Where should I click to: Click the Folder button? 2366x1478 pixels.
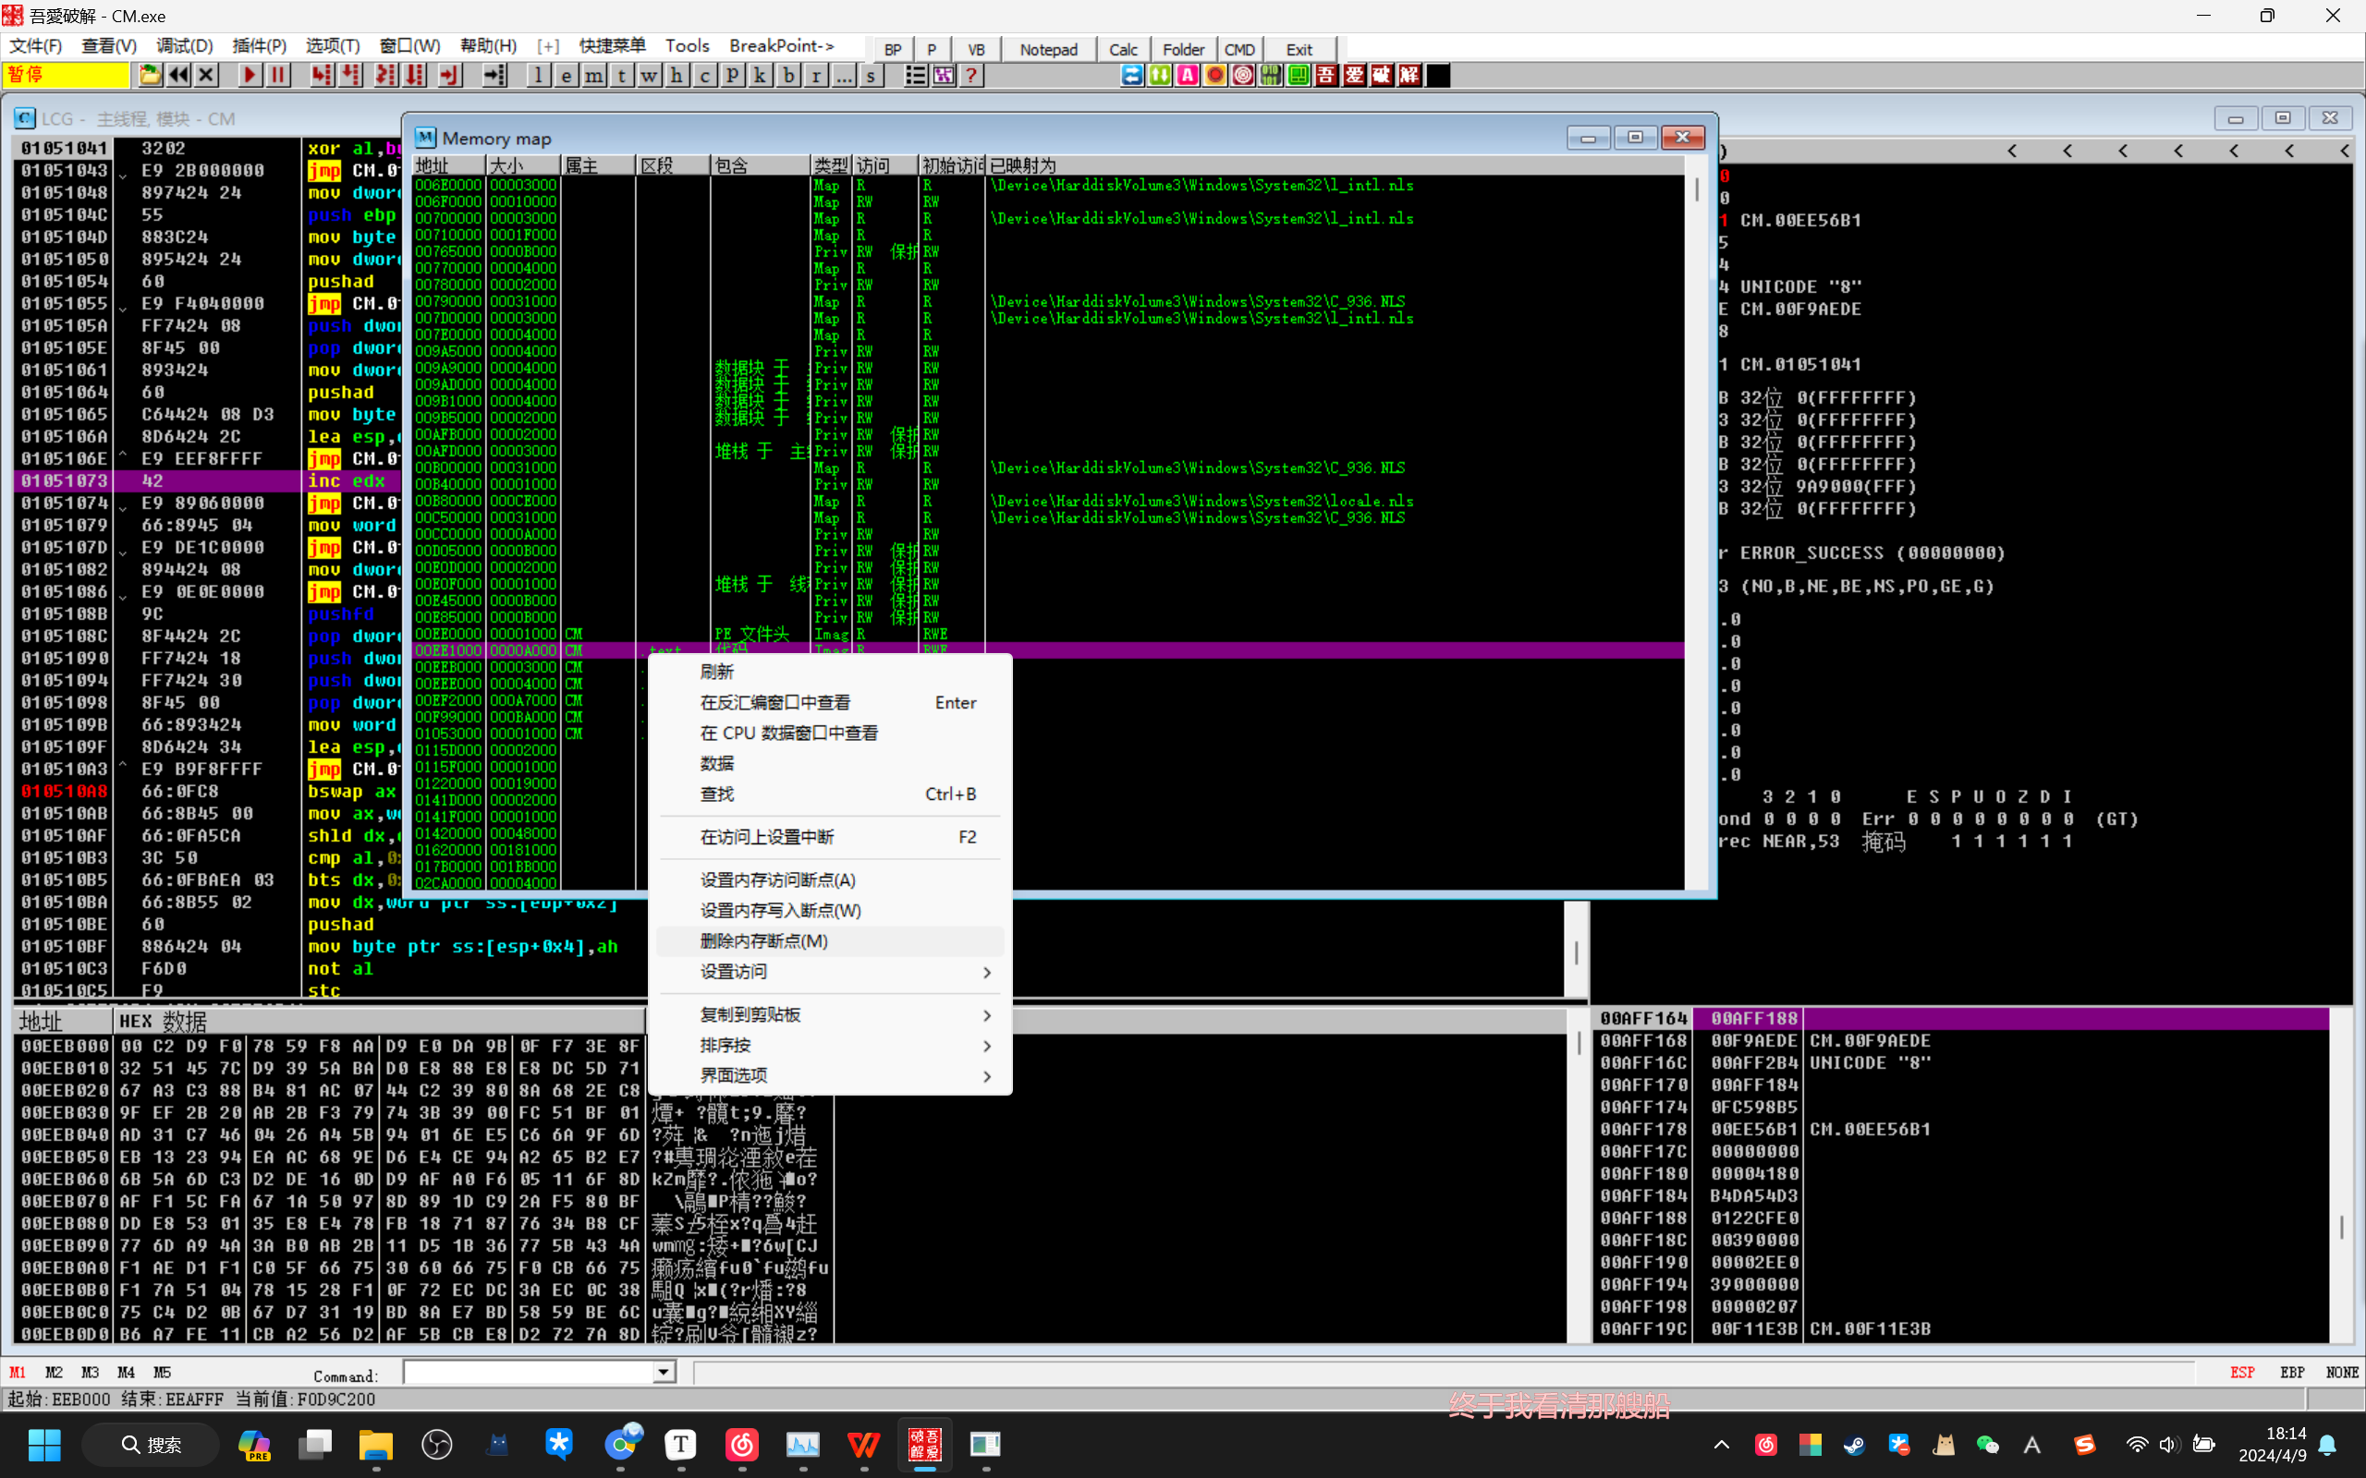coord(1183,49)
